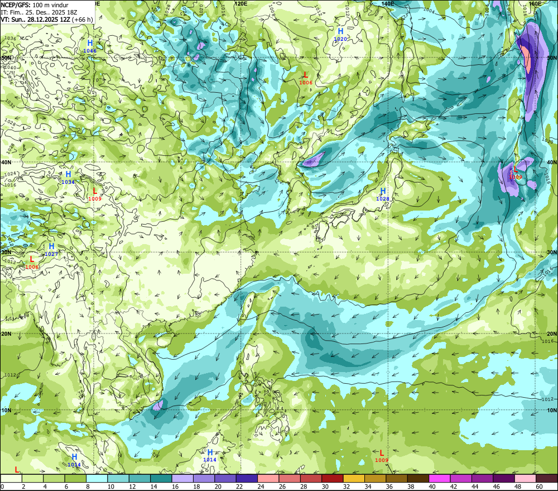Pick the bright magenta 40–42 legend swatch
Image resolution: width=558 pixels, height=491 pixels.
point(440,479)
